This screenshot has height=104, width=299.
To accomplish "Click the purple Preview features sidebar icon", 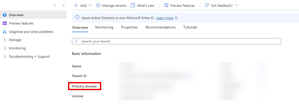I will 4,23.
